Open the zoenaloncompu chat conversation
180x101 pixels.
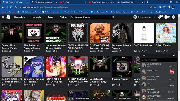click(x=158, y=65)
